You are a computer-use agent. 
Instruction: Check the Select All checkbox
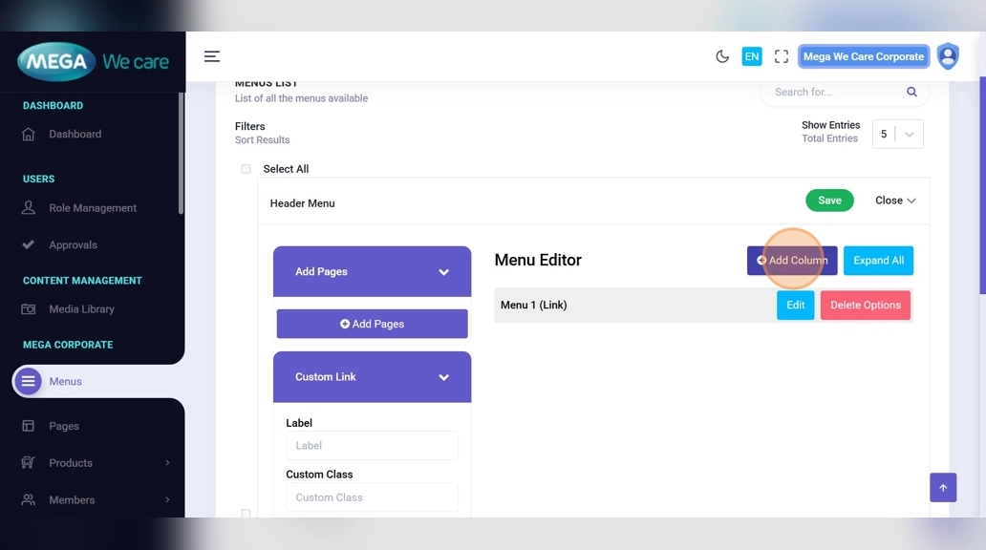(246, 169)
